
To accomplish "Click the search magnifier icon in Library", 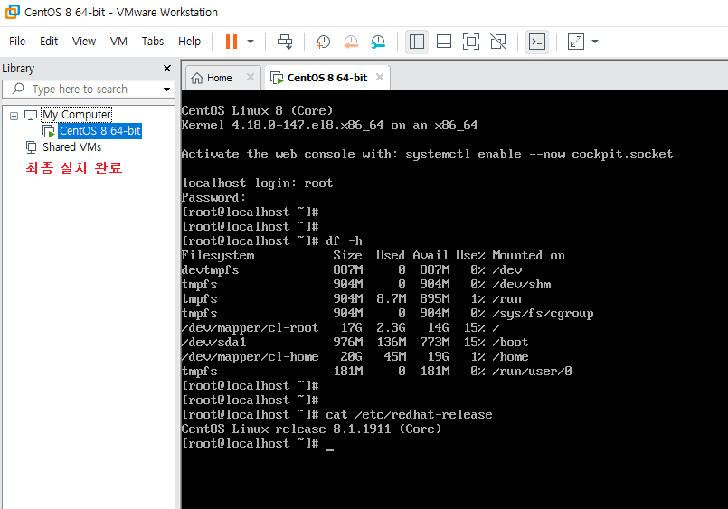I will pos(18,89).
